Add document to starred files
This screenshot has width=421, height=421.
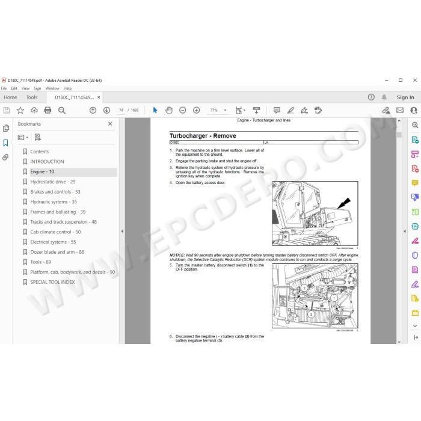tap(20, 110)
